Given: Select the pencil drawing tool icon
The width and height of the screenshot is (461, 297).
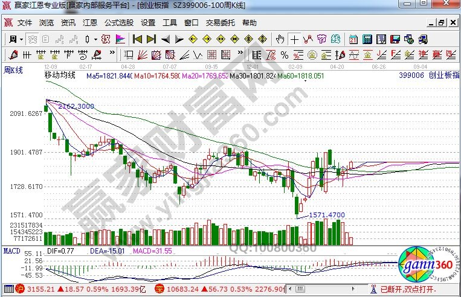Looking at the screenshot, I should tap(13, 55).
